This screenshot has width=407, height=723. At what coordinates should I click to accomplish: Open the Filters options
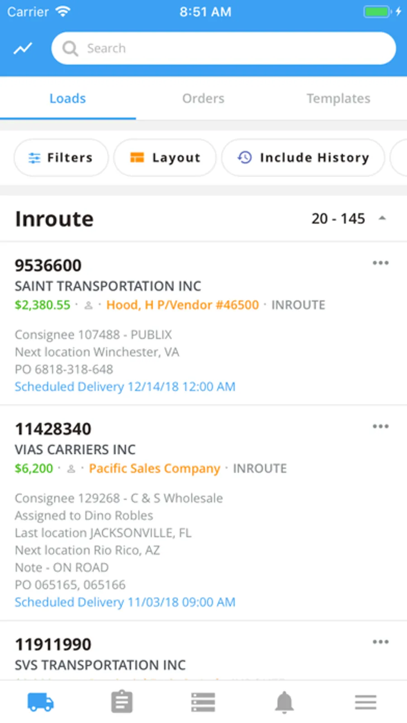[61, 157]
